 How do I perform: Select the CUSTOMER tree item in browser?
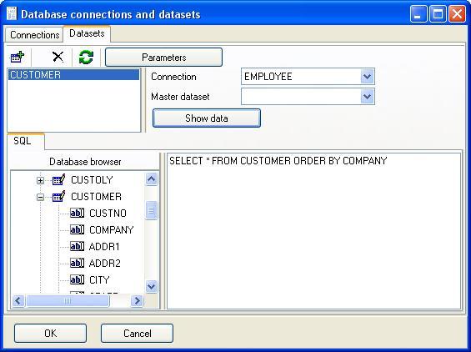tap(96, 197)
